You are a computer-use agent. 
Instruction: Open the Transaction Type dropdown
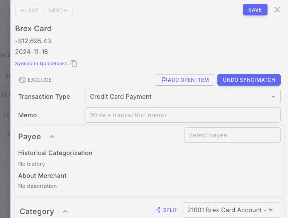point(182,96)
